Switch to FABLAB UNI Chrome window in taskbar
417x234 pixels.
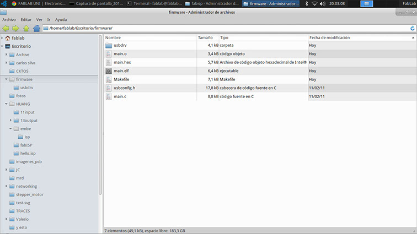click(39, 4)
